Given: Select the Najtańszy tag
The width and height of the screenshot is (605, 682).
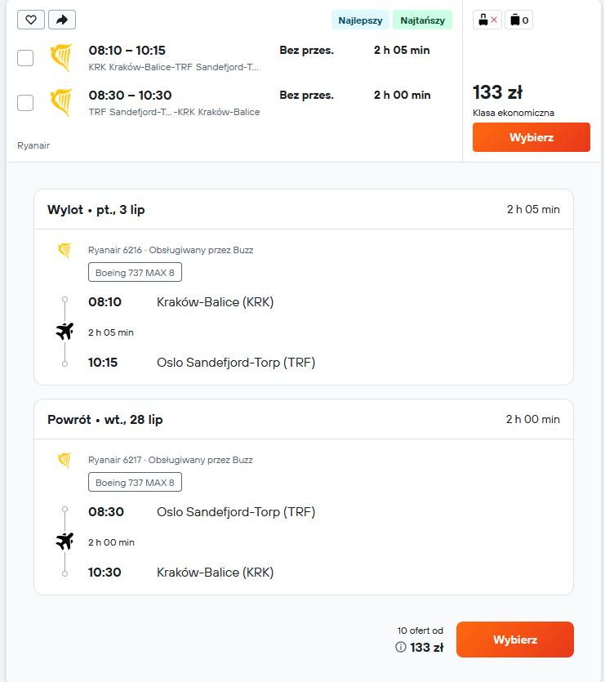Looking at the screenshot, I should click(422, 20).
